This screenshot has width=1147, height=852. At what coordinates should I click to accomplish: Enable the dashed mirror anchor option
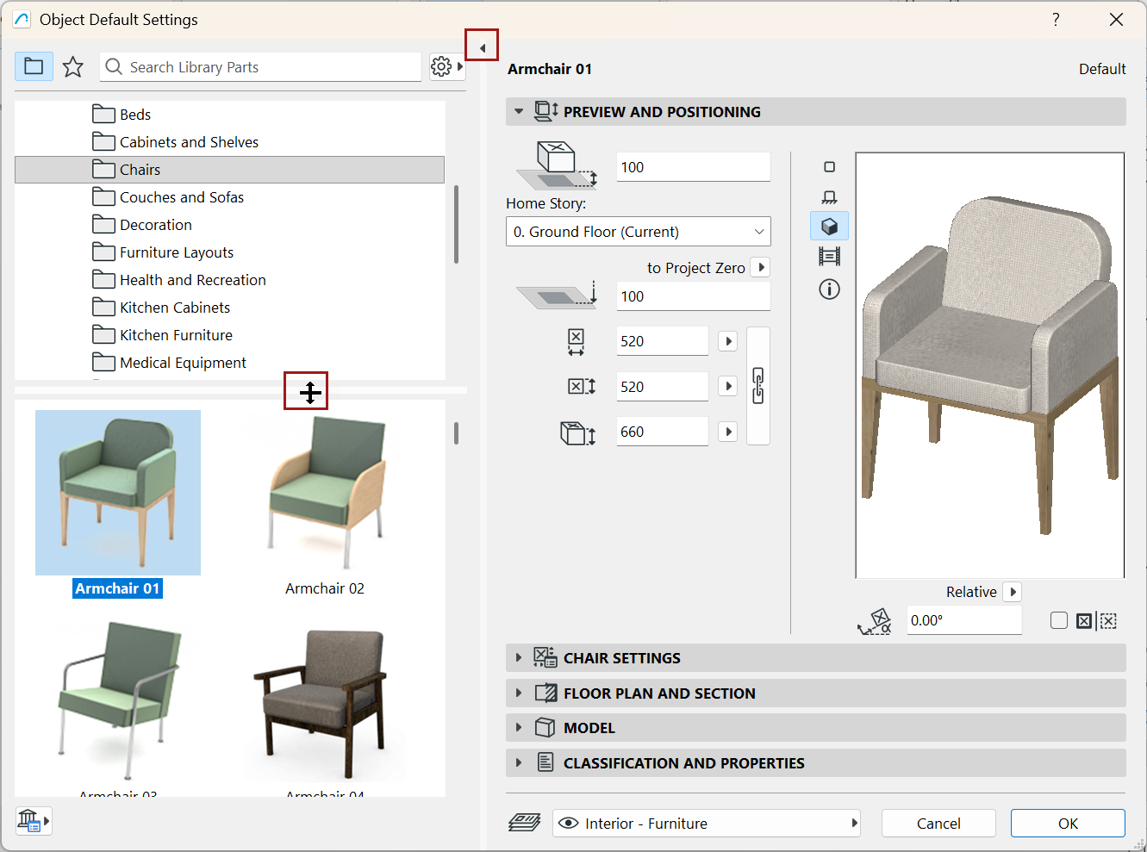click(1108, 621)
